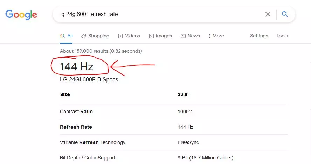Switch to the Shopping tab

click(99, 36)
